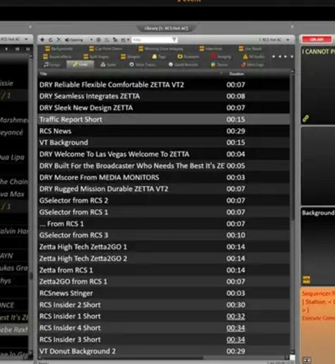Screen dimensions: 335x364
Task: Select the 'Traffic Report Short' row
Action: pos(163,120)
